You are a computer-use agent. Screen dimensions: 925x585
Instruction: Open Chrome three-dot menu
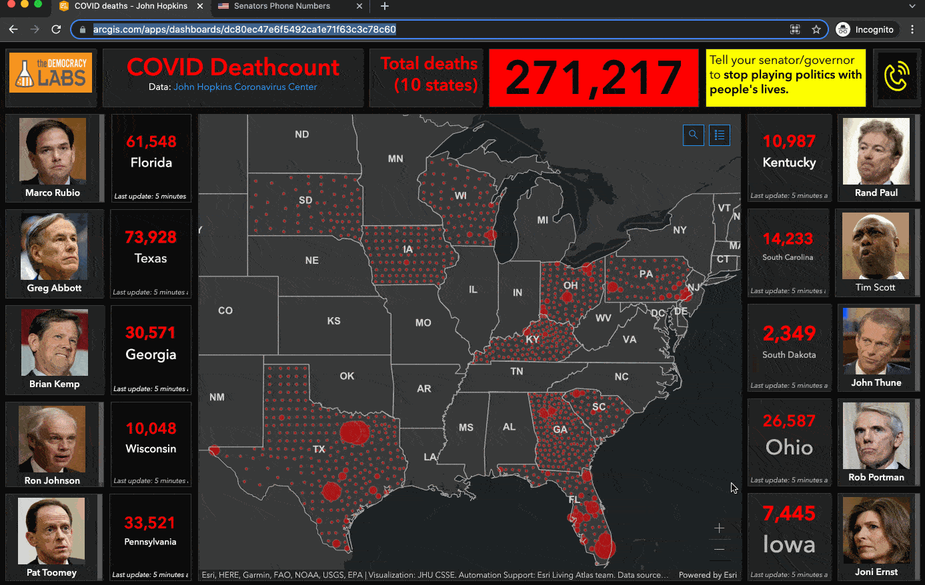pyautogui.click(x=912, y=29)
